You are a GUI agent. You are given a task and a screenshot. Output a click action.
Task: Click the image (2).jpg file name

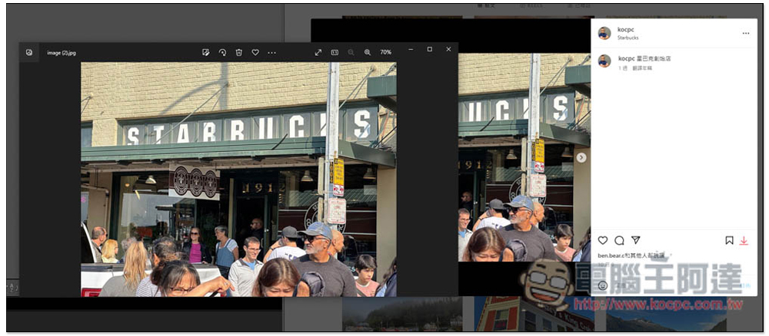(x=62, y=53)
